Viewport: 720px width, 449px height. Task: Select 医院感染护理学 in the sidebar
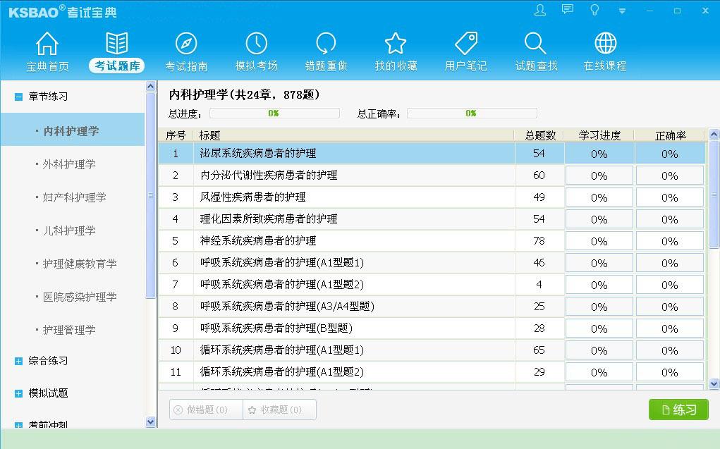point(80,297)
